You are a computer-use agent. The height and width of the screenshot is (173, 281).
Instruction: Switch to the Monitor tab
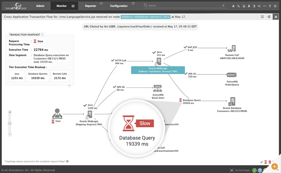(61, 6)
